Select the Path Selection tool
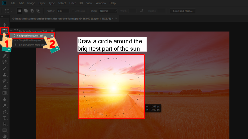The image size is (248, 139). 4,124
